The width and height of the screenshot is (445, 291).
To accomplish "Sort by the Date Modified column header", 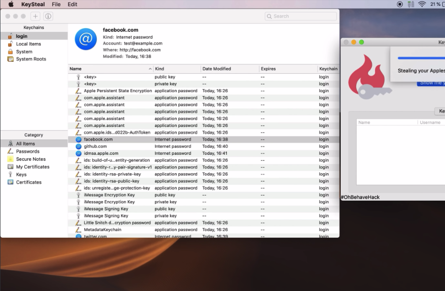I will coord(230,69).
